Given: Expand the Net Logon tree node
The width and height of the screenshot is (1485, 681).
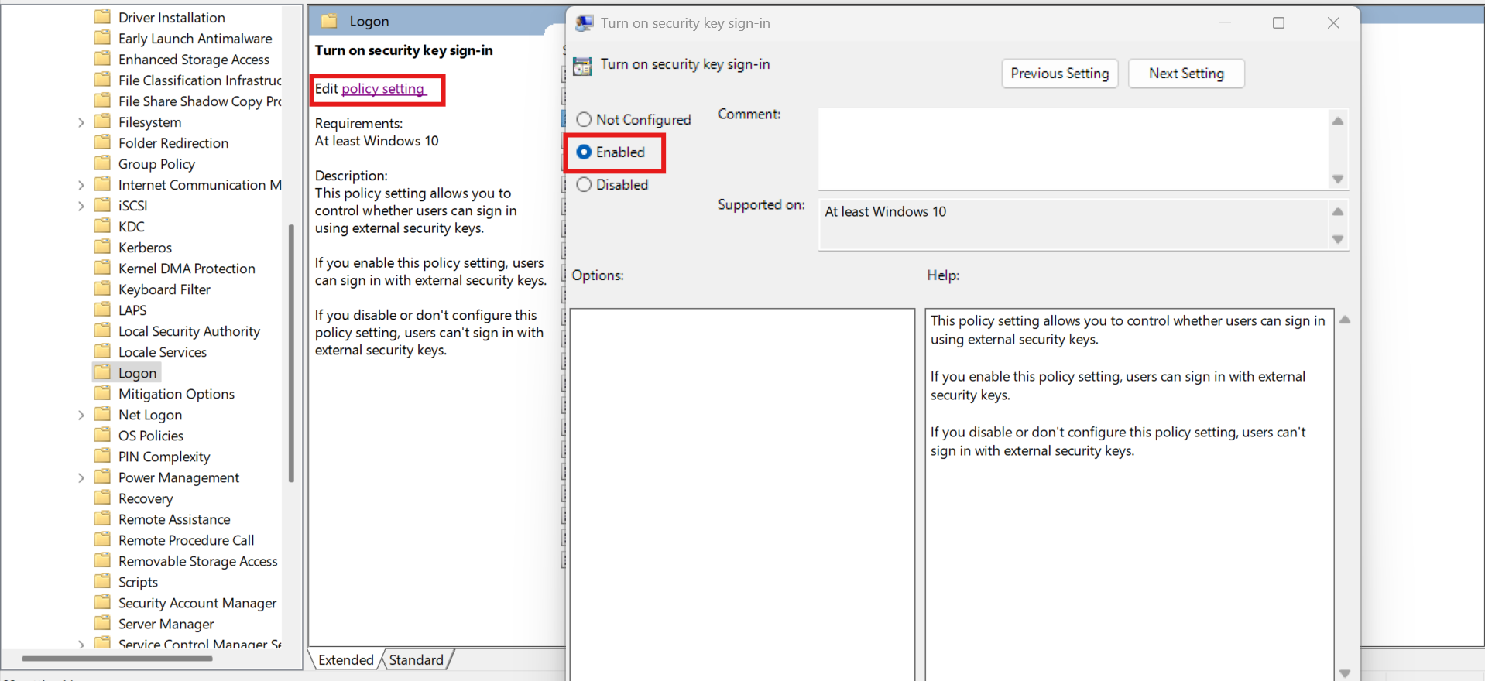Looking at the screenshot, I should point(81,415).
